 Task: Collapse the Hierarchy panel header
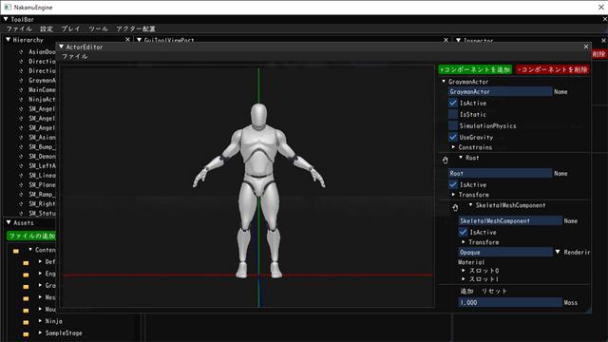(x=9, y=40)
